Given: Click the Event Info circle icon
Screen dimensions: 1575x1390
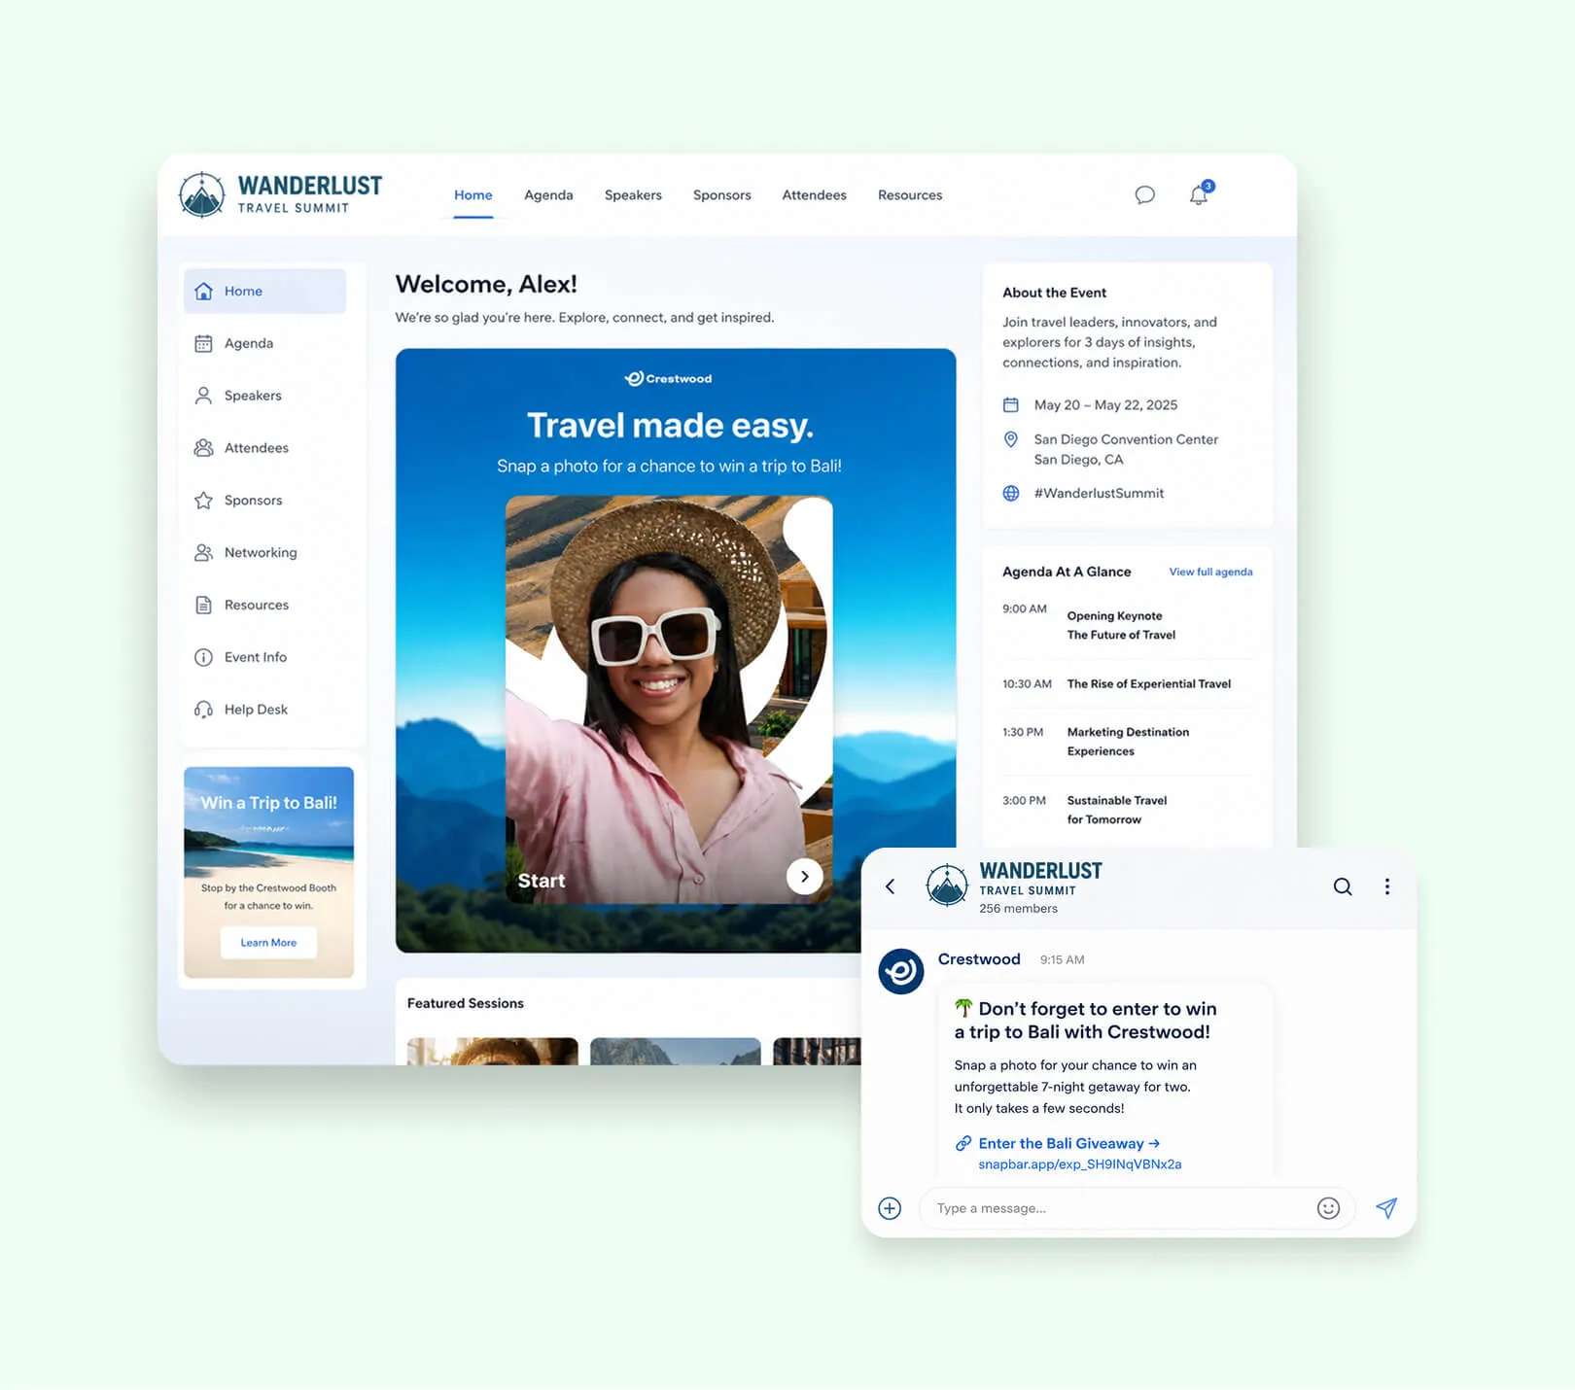Looking at the screenshot, I should pos(203,657).
